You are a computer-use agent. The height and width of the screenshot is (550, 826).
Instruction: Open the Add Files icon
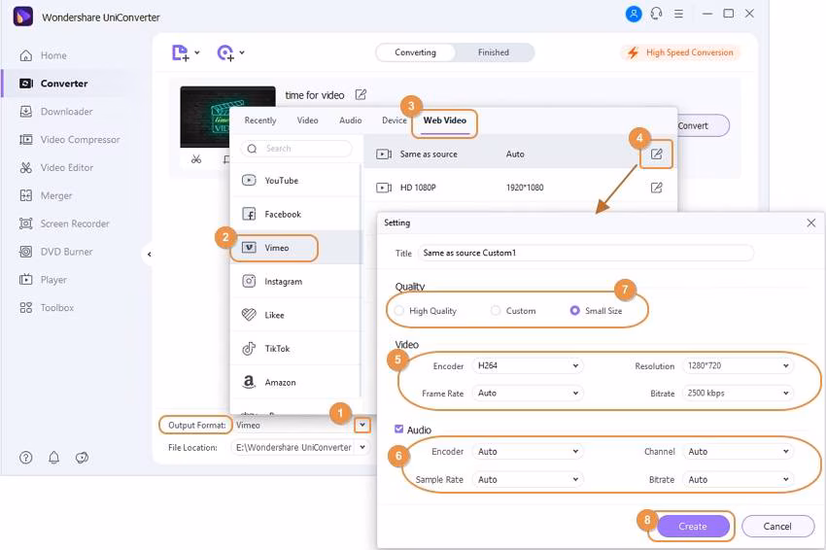coord(180,52)
